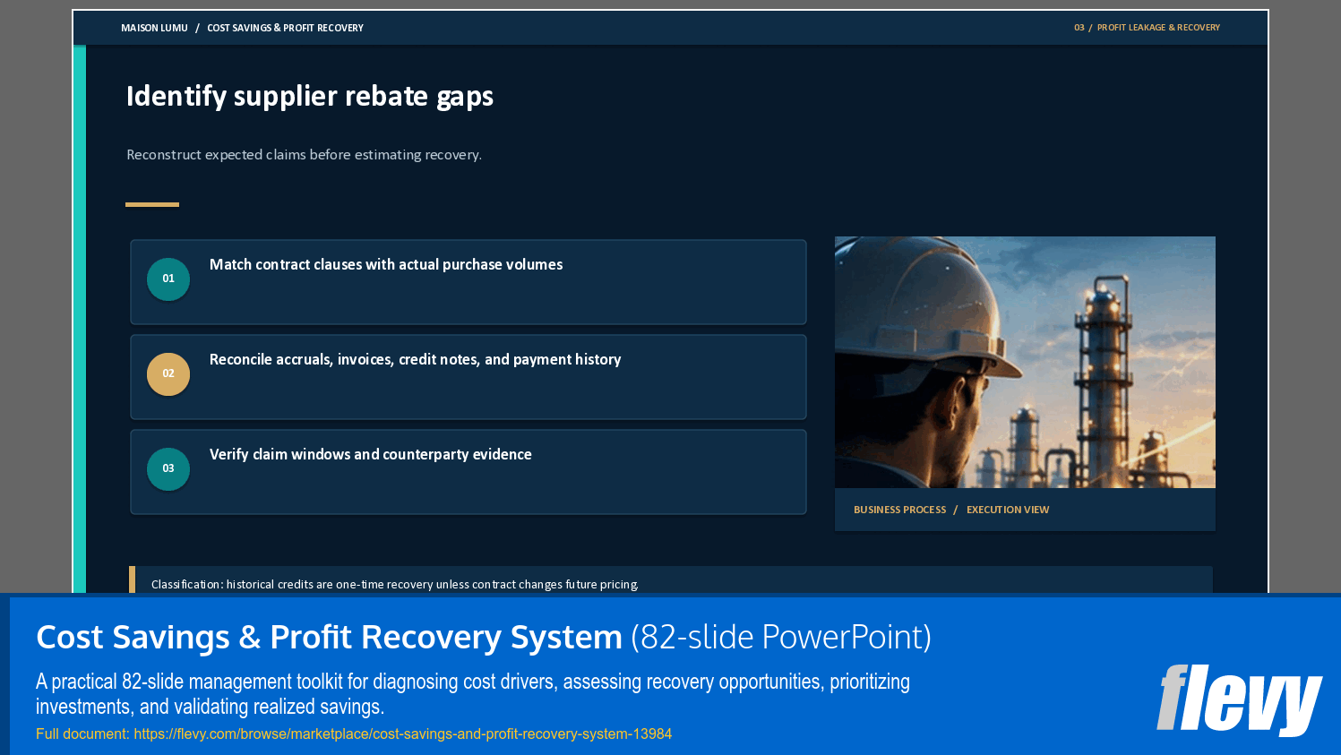Click the 'Identify supplier rebate gaps' heading

[310, 97]
